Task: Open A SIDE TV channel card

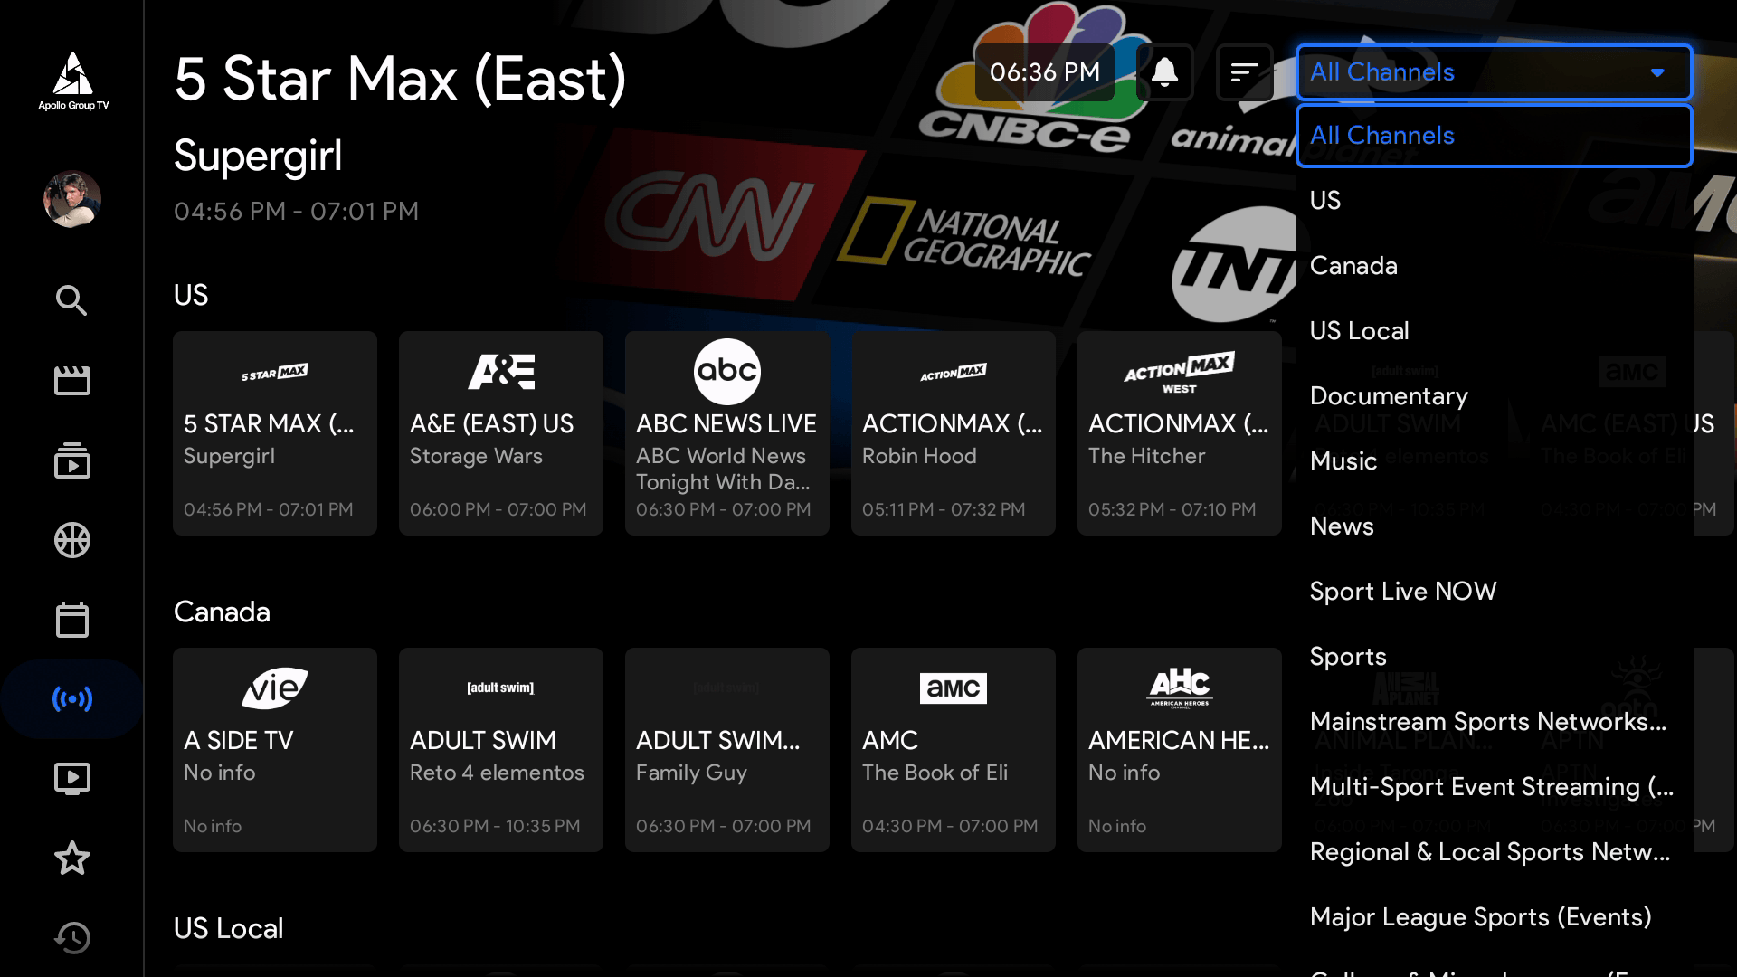Action: tap(275, 750)
